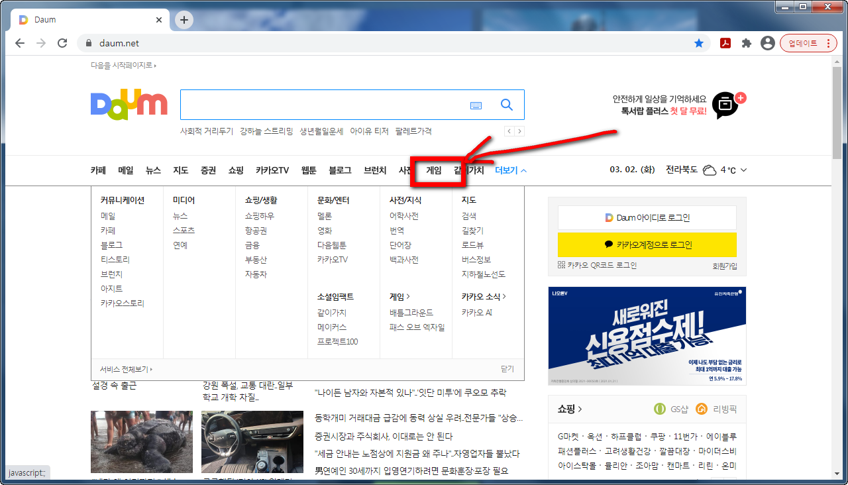848x485 pixels.
Task: Show previous trending keywords arrow
Action: [509, 131]
